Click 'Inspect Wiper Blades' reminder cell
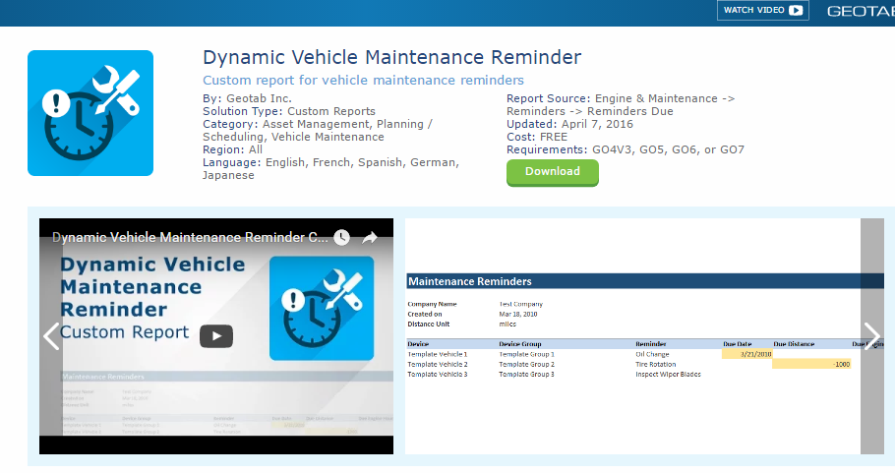Image resolution: width=895 pixels, height=473 pixels. [669, 375]
